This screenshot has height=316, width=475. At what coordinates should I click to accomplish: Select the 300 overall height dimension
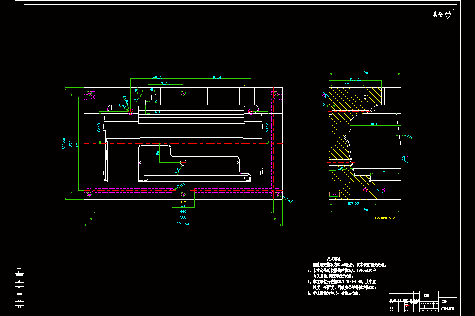64,143
